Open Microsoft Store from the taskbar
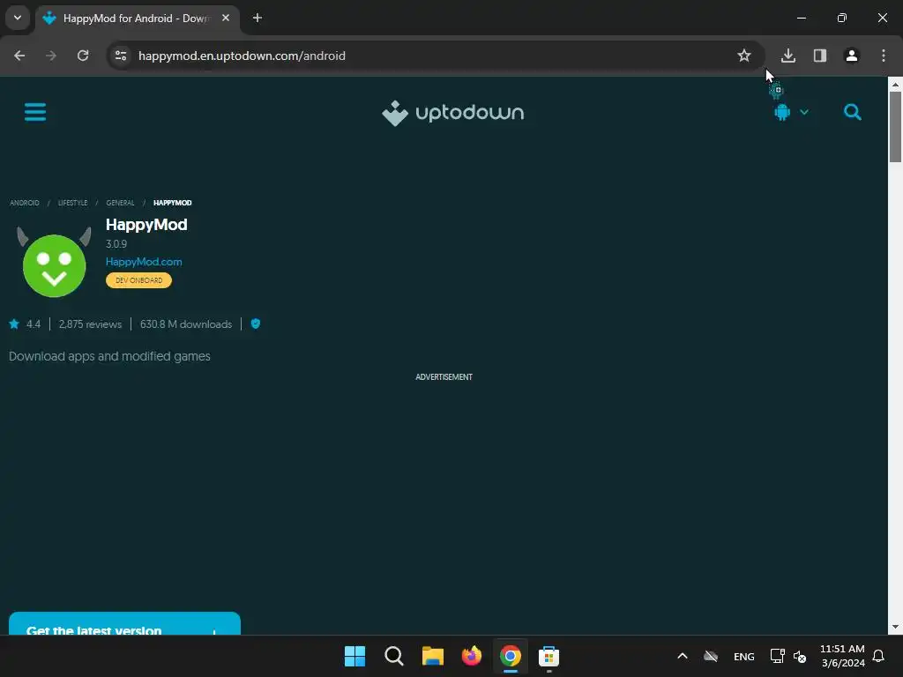This screenshot has height=677, width=903. [x=549, y=656]
